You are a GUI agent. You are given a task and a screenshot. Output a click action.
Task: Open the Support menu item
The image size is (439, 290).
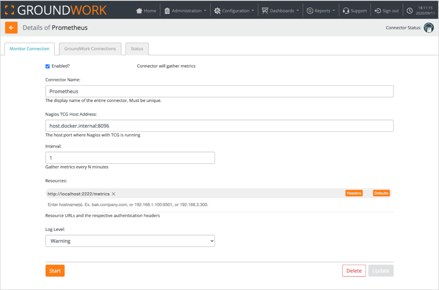[355, 11]
